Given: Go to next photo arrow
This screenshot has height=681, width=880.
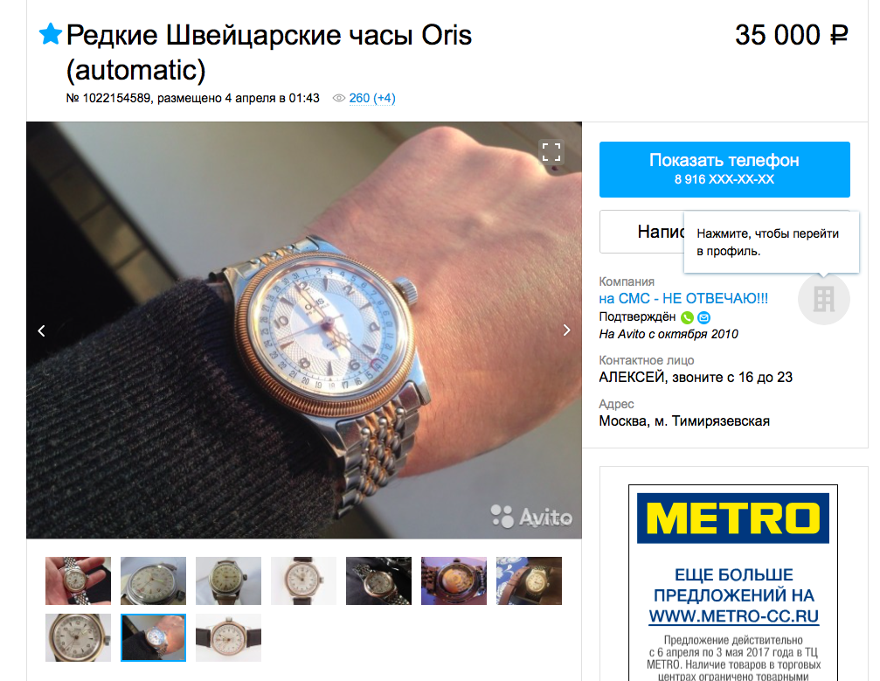Looking at the screenshot, I should pyautogui.click(x=566, y=330).
